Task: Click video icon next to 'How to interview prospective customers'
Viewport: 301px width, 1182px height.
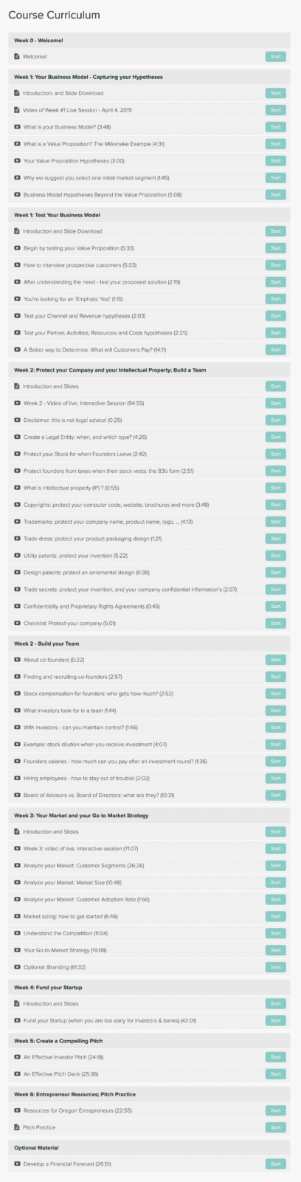Action: [x=17, y=265]
